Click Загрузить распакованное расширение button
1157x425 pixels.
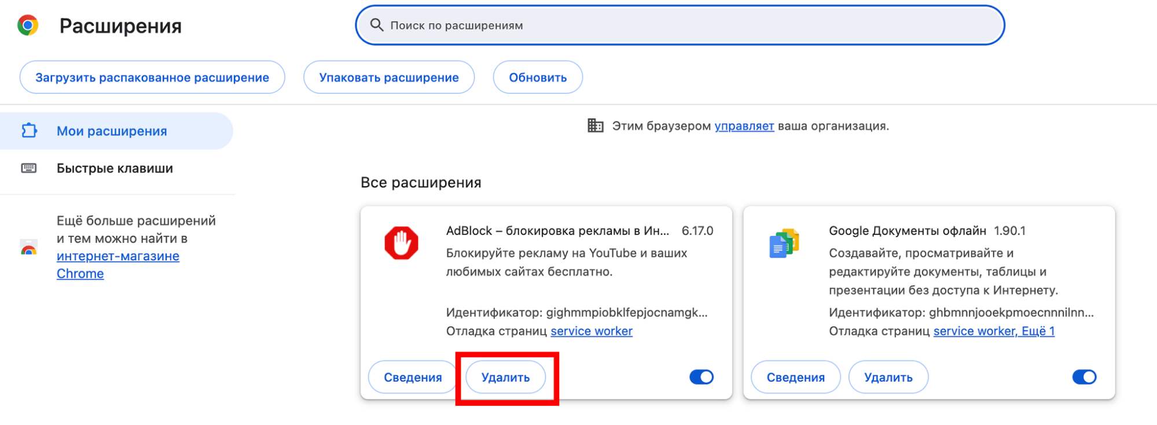[x=152, y=77]
